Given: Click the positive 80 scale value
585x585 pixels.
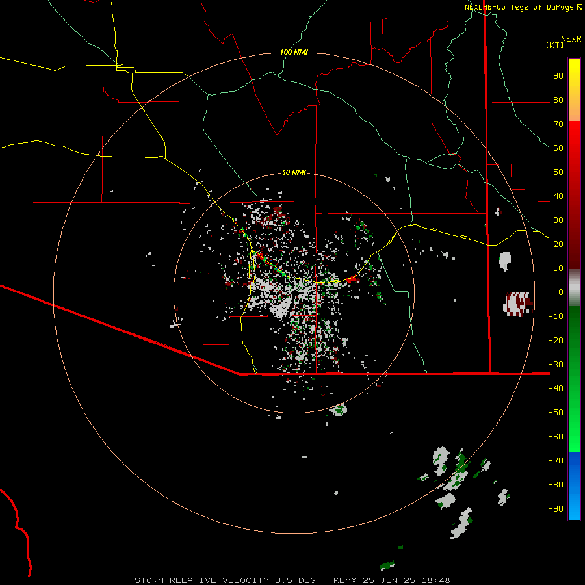Looking at the screenshot, I should tap(558, 100).
